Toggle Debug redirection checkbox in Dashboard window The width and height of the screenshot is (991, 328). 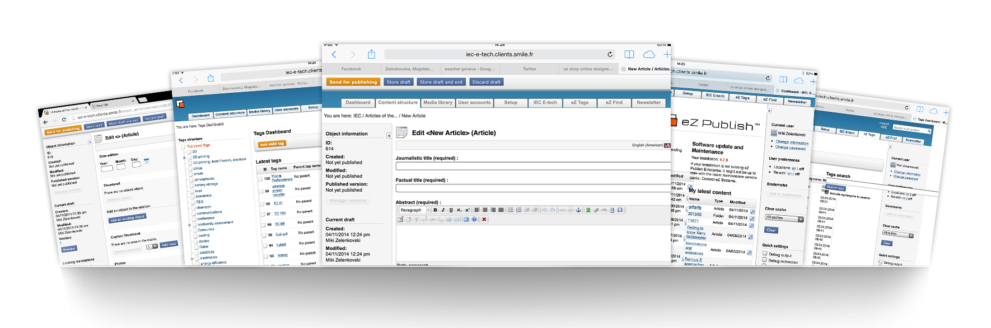(x=764, y=260)
